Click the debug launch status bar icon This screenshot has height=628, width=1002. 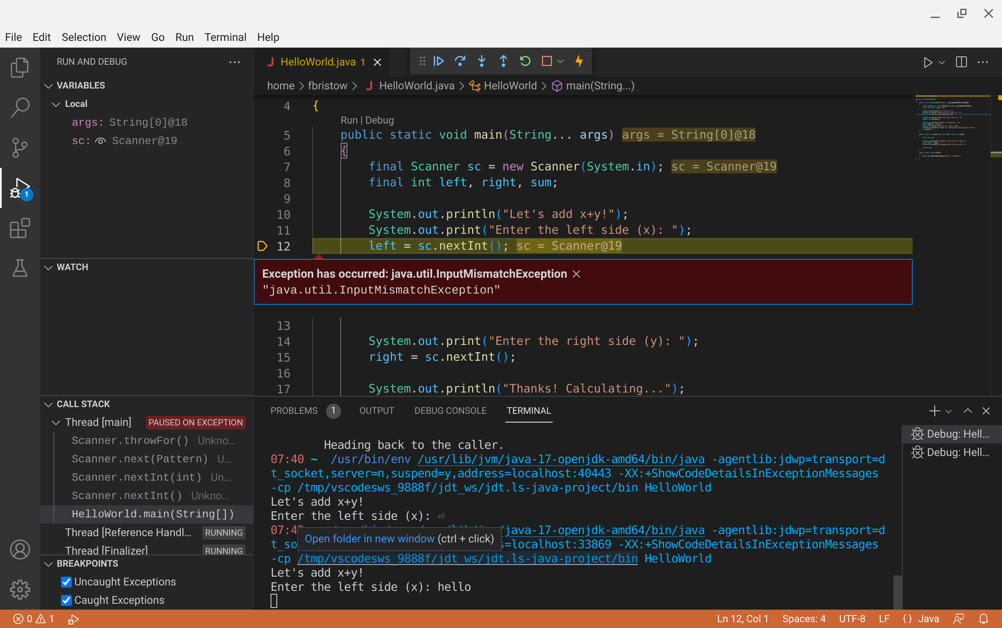[x=73, y=619]
